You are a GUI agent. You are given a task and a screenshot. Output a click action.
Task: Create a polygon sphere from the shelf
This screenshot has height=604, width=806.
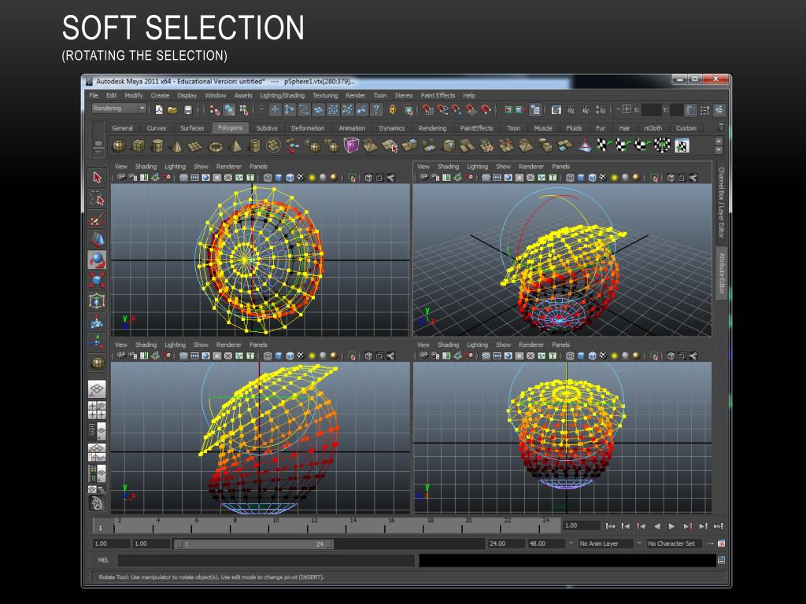click(119, 145)
